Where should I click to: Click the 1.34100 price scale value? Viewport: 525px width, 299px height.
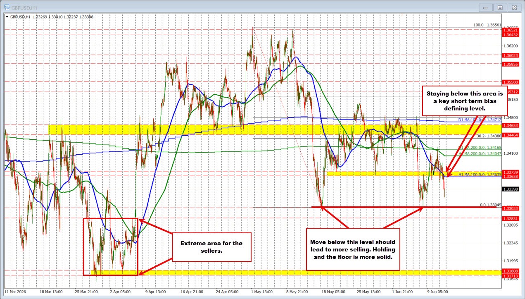pyautogui.click(x=511, y=153)
